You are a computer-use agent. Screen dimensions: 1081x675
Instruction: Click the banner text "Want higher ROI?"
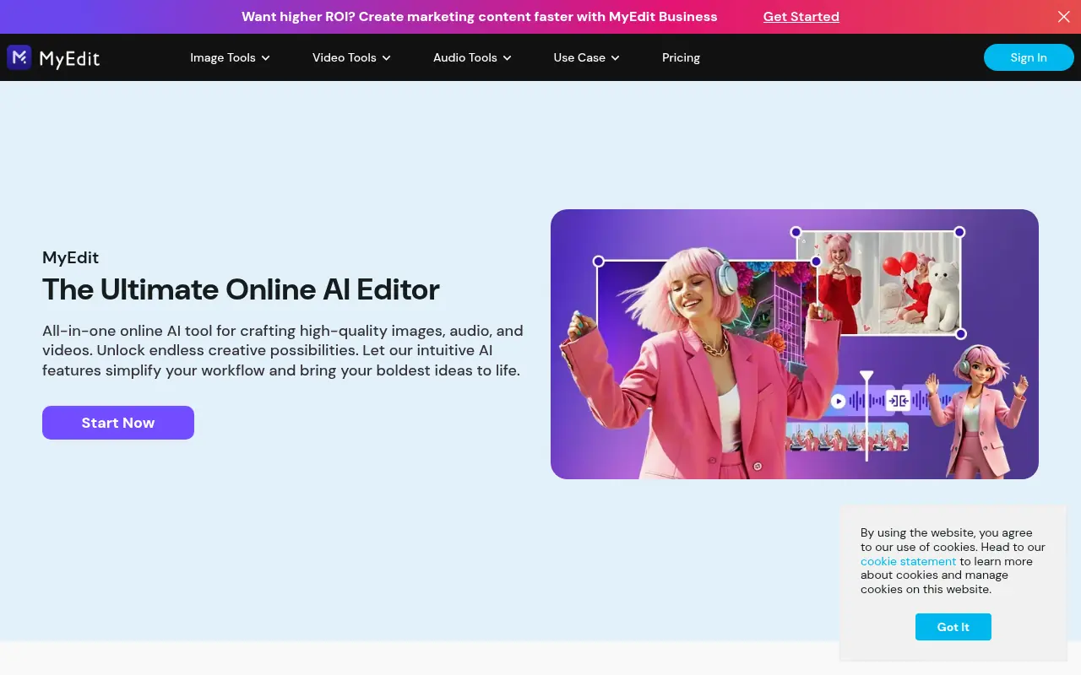coord(298,17)
